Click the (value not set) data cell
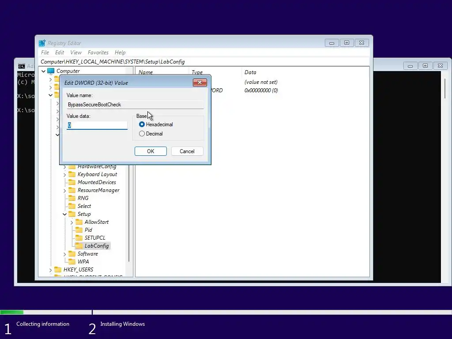The height and width of the screenshot is (339, 452). 261,82
